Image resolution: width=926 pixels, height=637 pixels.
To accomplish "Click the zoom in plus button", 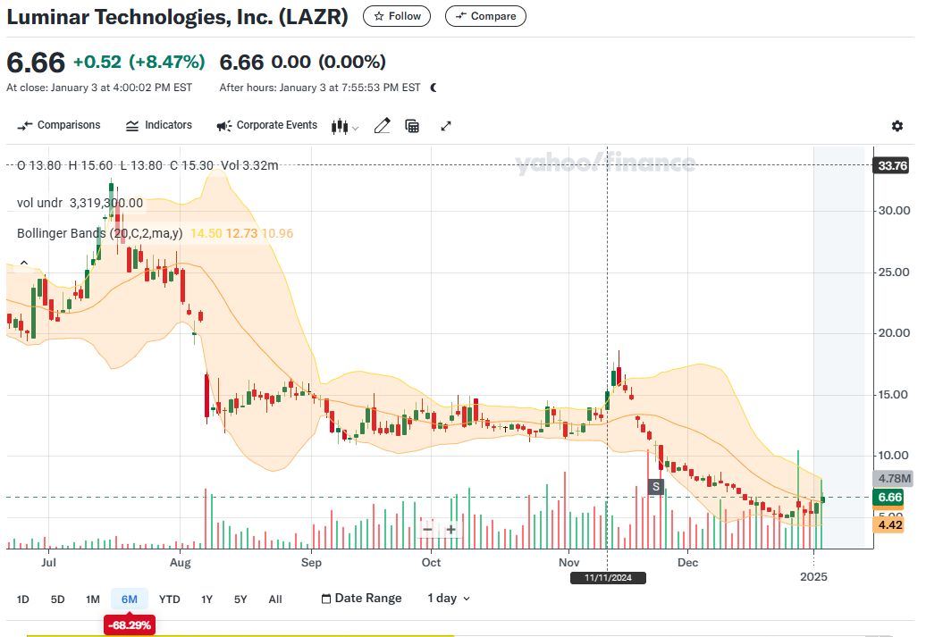I will (450, 530).
